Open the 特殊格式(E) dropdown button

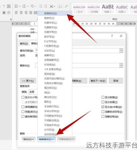pos(46,139)
